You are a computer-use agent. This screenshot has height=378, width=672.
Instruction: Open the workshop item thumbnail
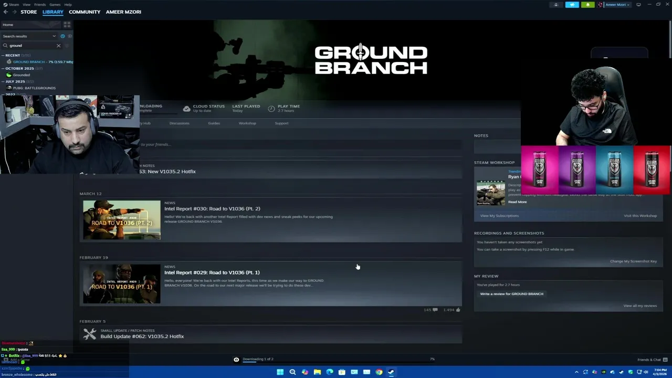pyautogui.click(x=490, y=193)
